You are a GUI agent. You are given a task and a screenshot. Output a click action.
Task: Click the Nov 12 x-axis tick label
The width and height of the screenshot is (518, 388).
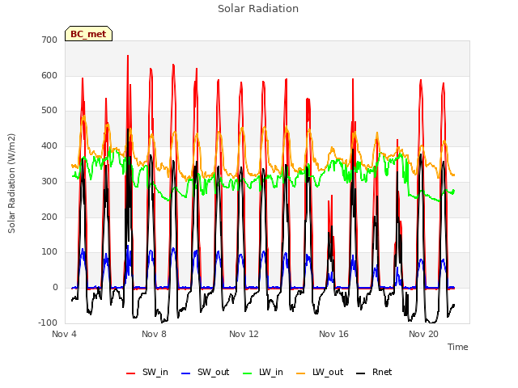coord(244,334)
